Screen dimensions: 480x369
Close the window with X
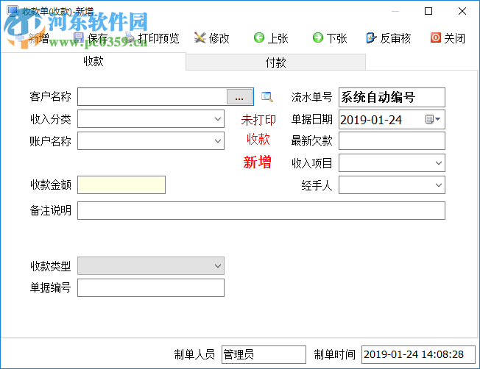point(462,11)
